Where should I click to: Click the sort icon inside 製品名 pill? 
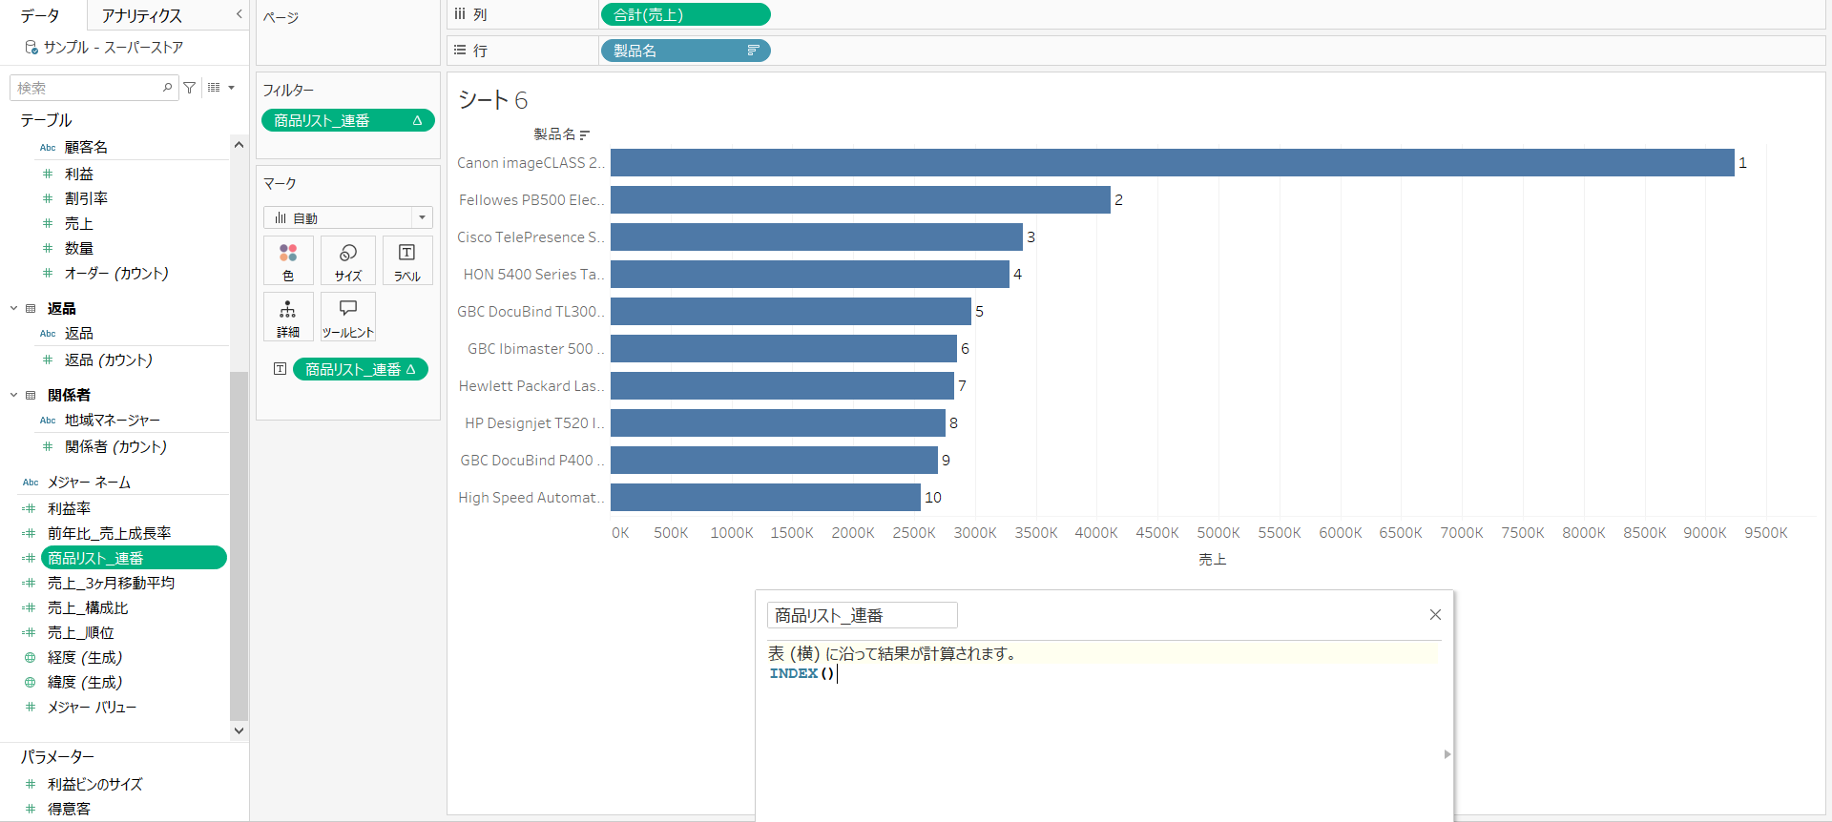[753, 51]
